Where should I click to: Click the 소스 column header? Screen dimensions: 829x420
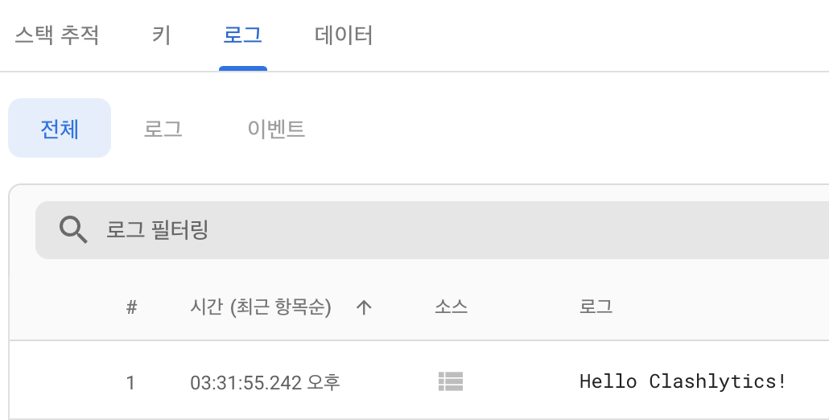click(x=451, y=307)
